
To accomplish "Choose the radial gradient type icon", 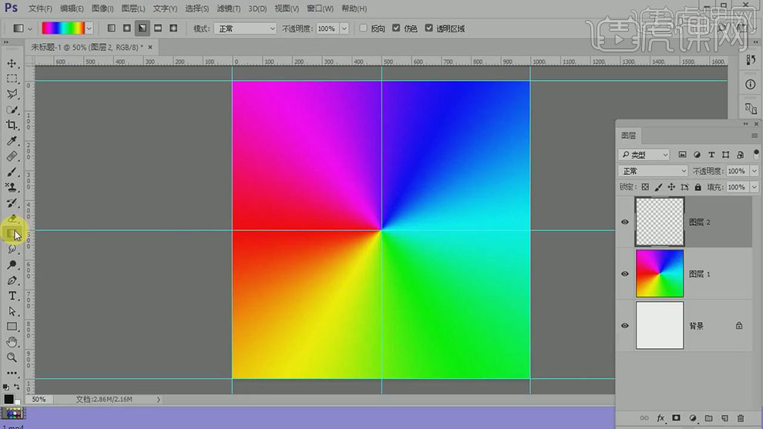I will [x=126, y=28].
